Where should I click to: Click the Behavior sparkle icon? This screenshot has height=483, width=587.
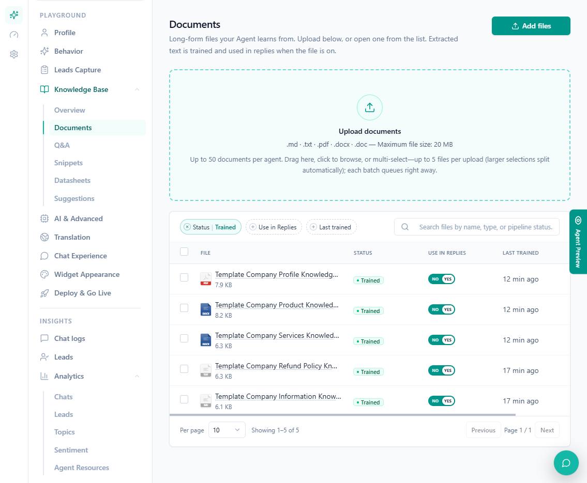point(44,51)
